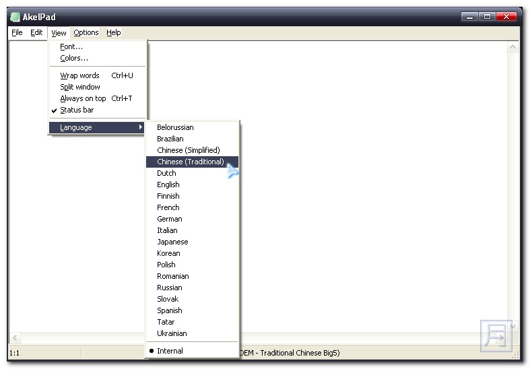This screenshot has width=530, height=369.
Task: Select the Internal language radio option
Action: coord(170,351)
